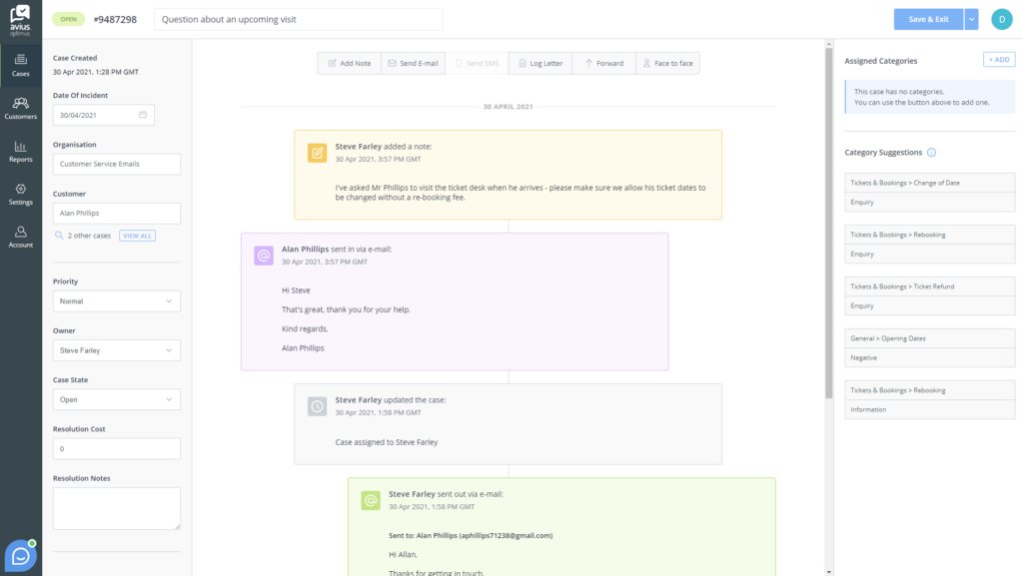
Task: Click the calendar icon in Date Of Incident
Action: click(x=143, y=115)
